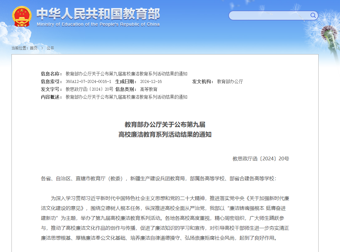
Task: Click the index number 360A12-07-2024-0016-1
Action: click(88, 81)
